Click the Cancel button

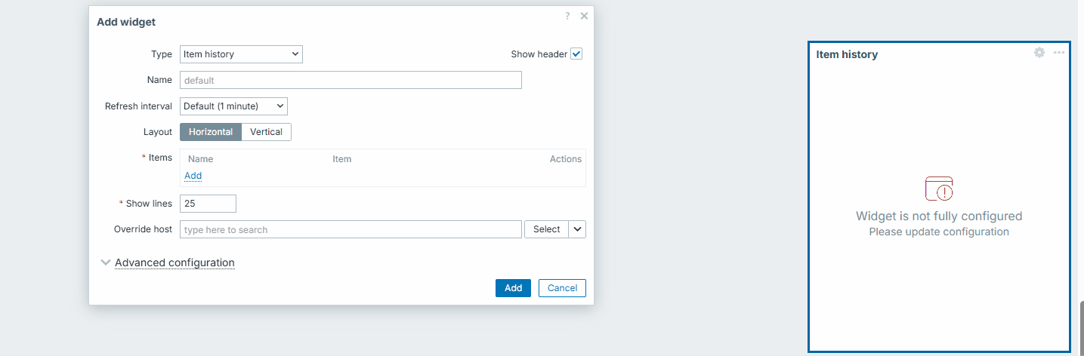coord(562,288)
